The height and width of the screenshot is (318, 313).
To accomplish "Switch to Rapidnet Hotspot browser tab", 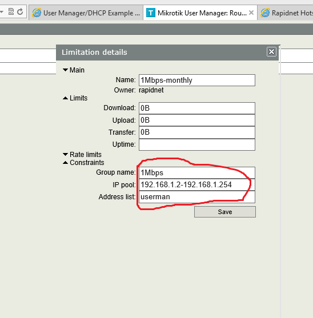I will pos(286,13).
